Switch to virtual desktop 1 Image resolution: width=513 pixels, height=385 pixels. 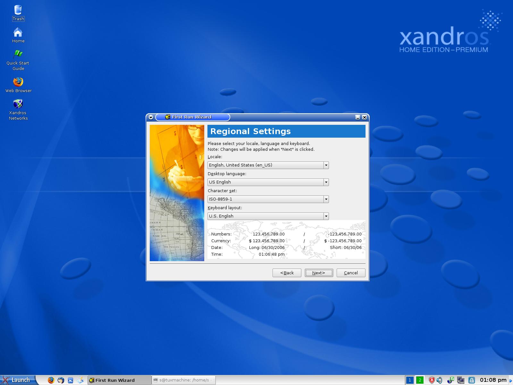tap(410, 380)
